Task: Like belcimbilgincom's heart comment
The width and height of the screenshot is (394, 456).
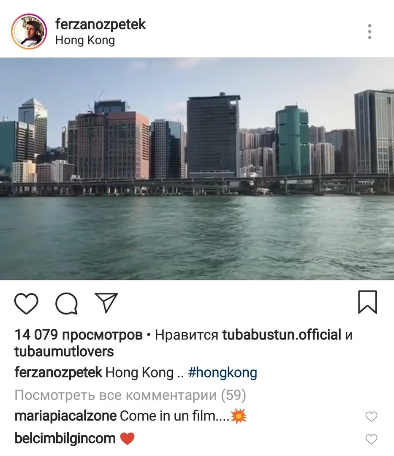Action: click(x=371, y=439)
